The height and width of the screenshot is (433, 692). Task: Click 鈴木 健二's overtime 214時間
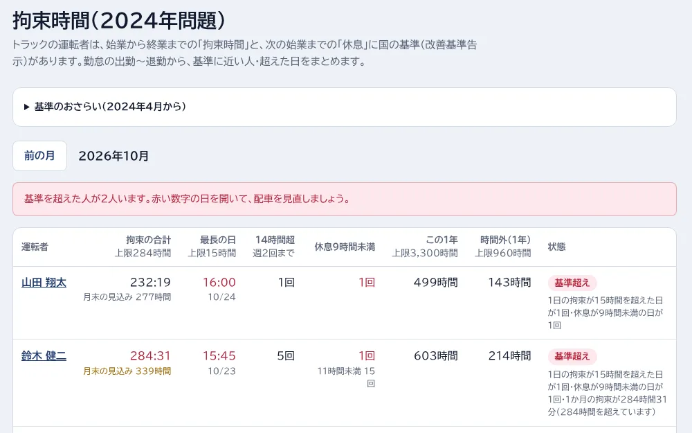pyautogui.click(x=509, y=355)
